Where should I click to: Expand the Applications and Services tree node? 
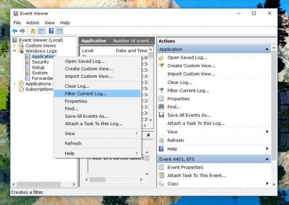pos(14,84)
